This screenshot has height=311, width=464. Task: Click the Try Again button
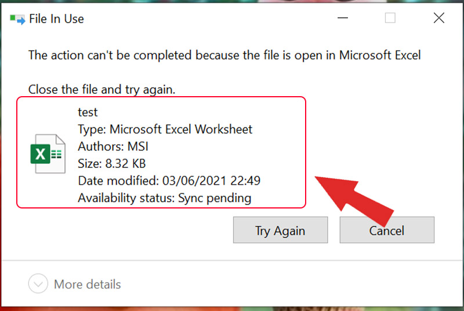tap(280, 230)
